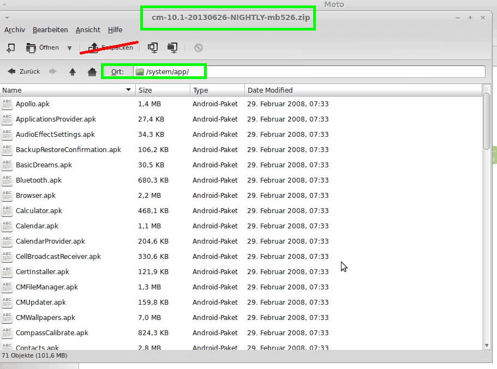This screenshot has width=497, height=369.
Task: Select the BackupRestoreConfirmation.apk file name
Action: [x=68, y=149]
